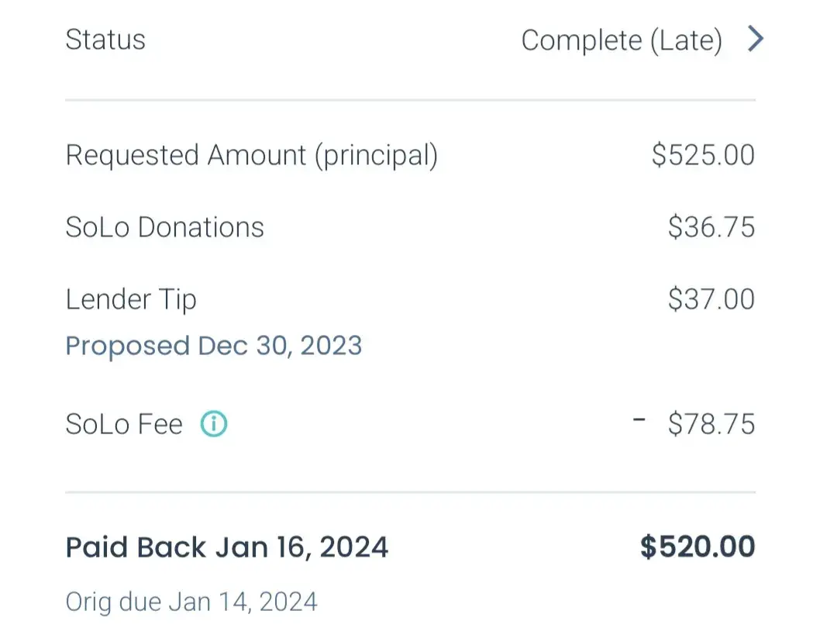Tap the empty space right of Proposed date
Viewport: 837px width, 628px height.
pyautogui.click(x=558, y=346)
